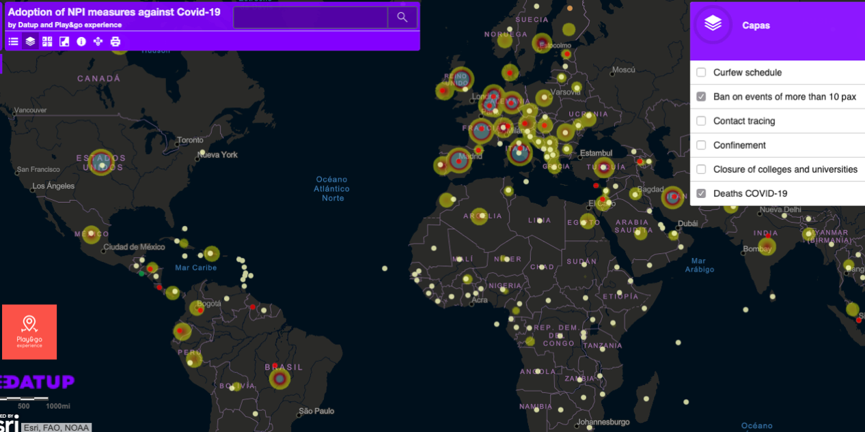865x432 pixels.
Task: Disable the Deaths COVID-19 layer
Action: pyautogui.click(x=701, y=194)
